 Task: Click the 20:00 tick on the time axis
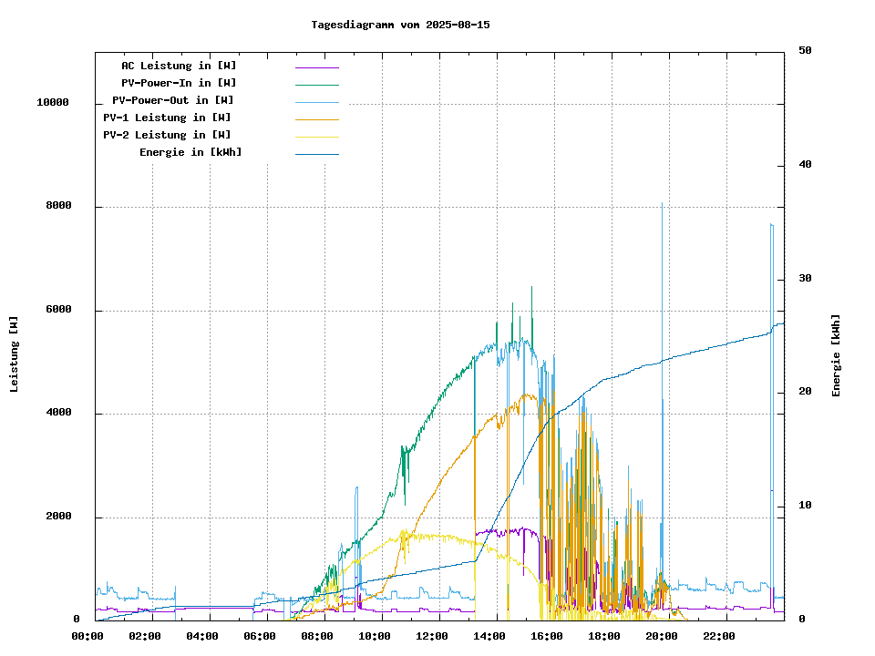(661, 636)
